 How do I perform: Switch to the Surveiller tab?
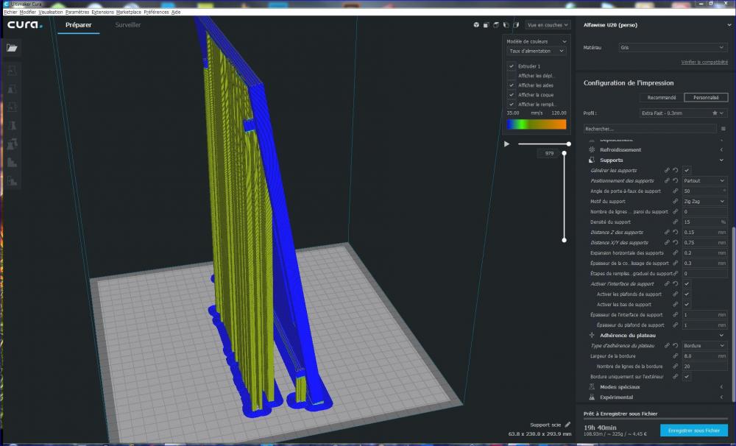(128, 25)
